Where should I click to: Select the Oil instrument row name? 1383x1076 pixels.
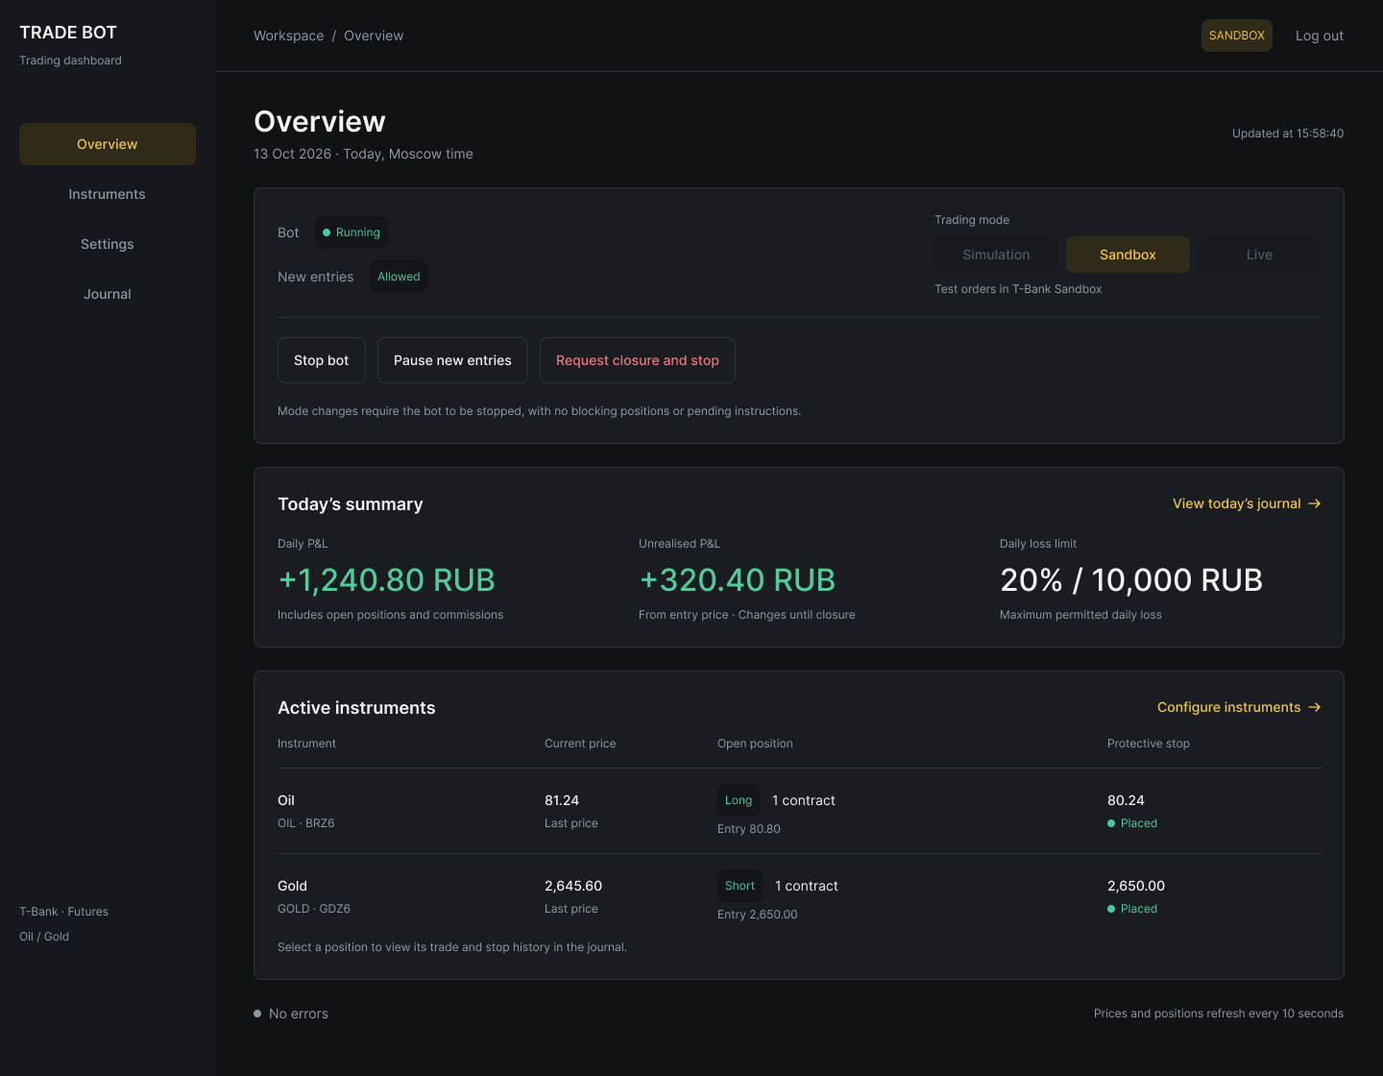[x=286, y=800]
